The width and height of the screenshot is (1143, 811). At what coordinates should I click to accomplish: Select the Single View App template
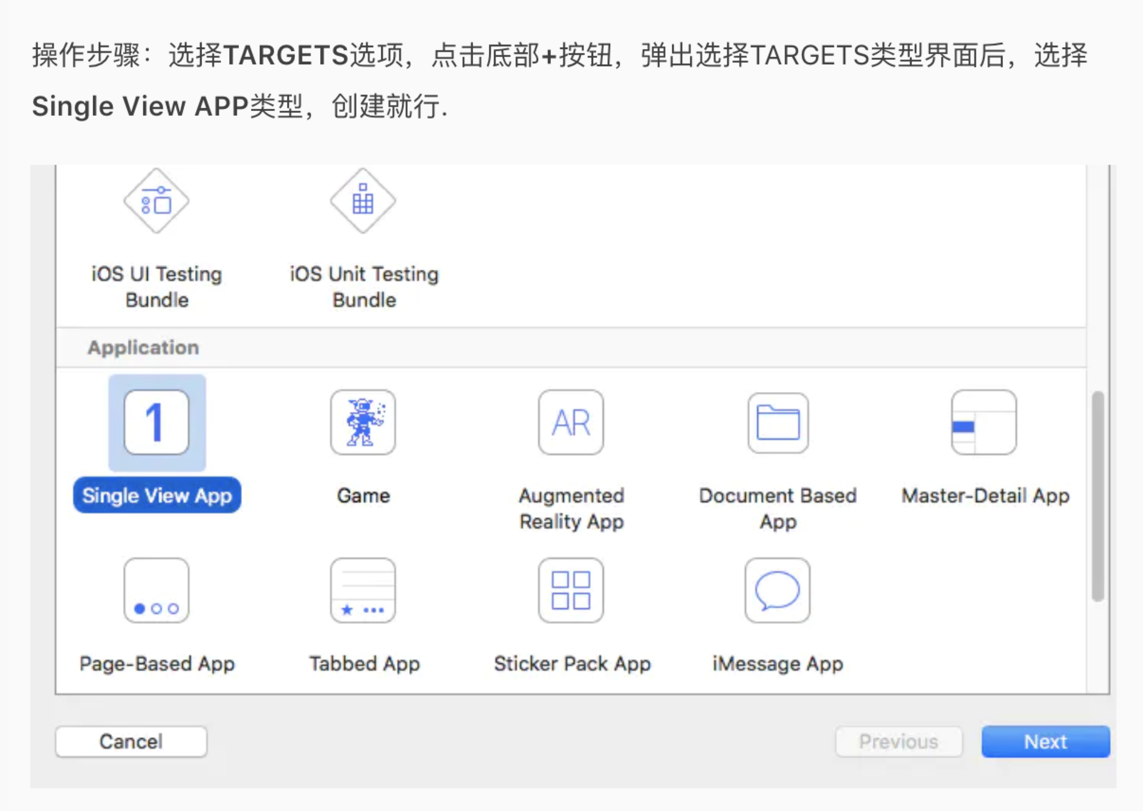(x=156, y=422)
